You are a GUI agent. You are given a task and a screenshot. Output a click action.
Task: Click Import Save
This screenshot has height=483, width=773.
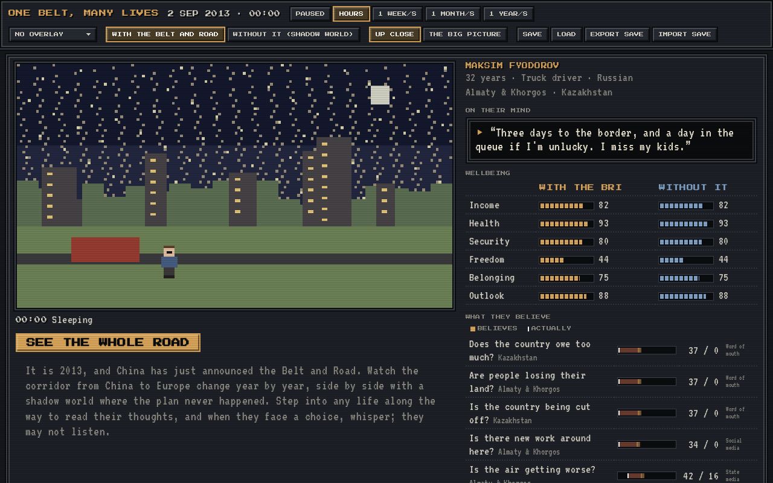[x=685, y=34]
